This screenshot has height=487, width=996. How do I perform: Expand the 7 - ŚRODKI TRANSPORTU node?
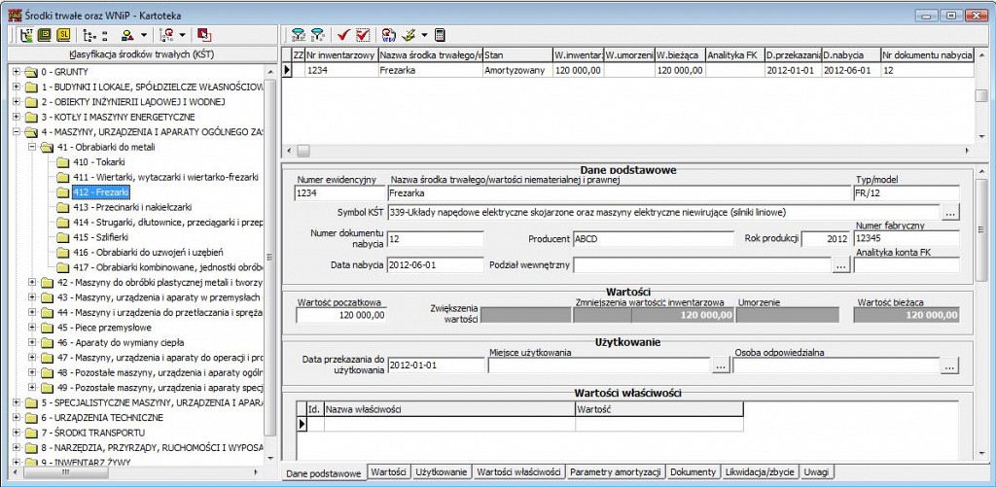[x=16, y=433]
